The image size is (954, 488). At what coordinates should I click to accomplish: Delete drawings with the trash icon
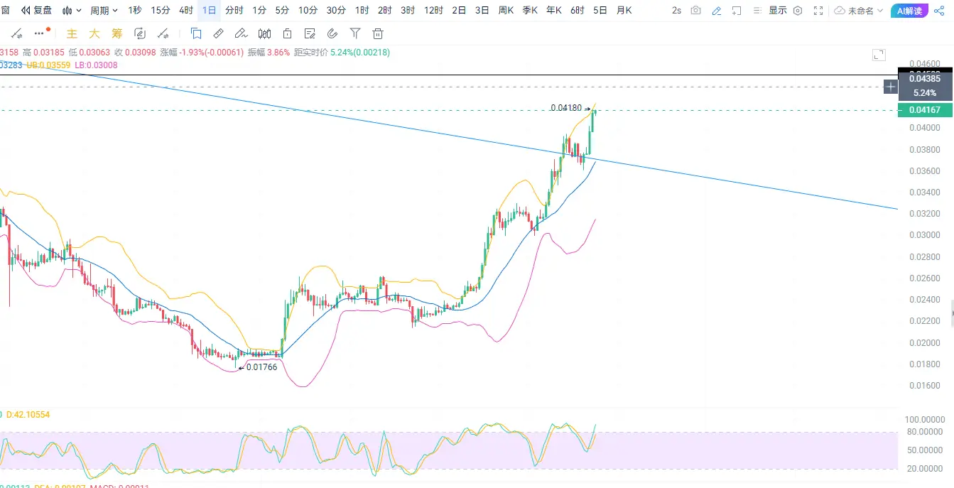coord(378,33)
